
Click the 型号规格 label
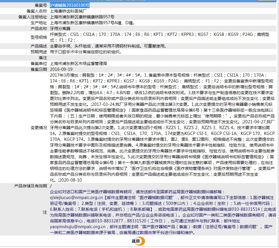(39, 37)
